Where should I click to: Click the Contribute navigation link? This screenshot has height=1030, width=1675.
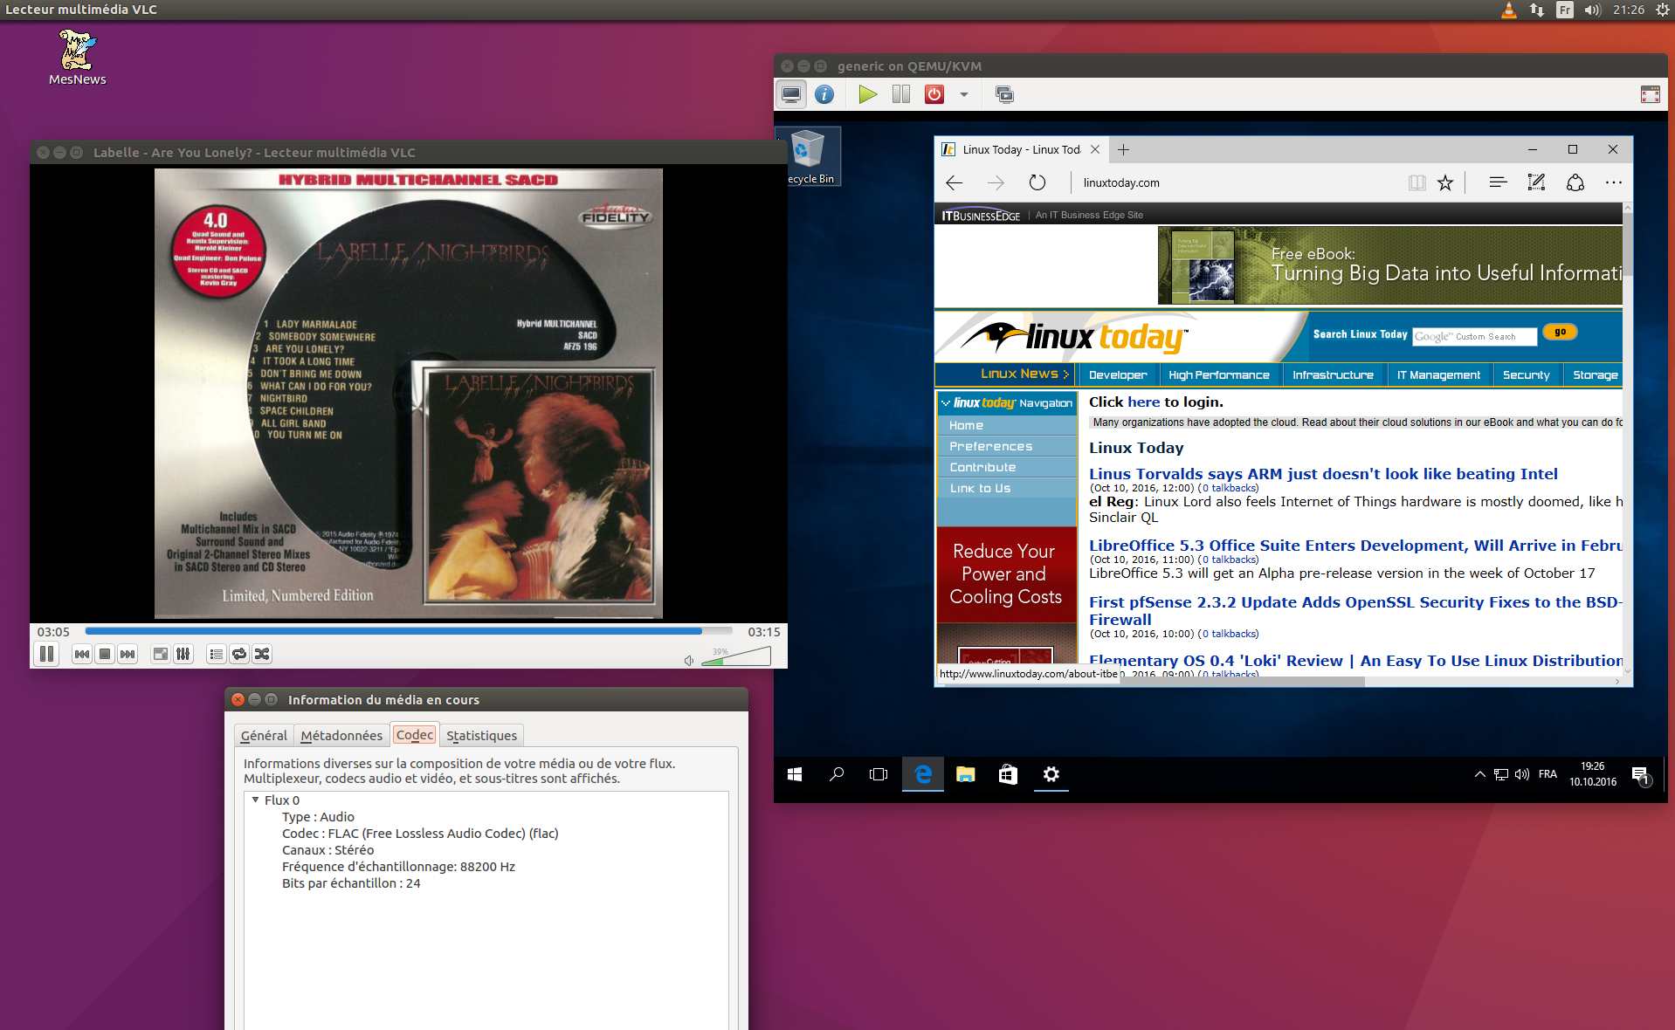click(982, 467)
